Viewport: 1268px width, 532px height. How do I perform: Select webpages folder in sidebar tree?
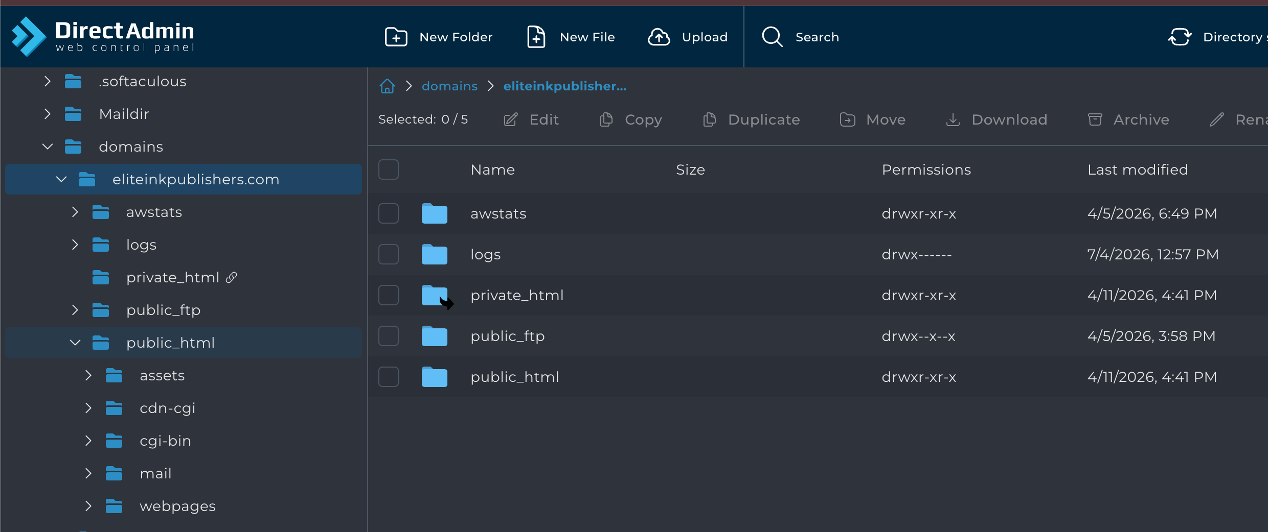click(x=177, y=506)
